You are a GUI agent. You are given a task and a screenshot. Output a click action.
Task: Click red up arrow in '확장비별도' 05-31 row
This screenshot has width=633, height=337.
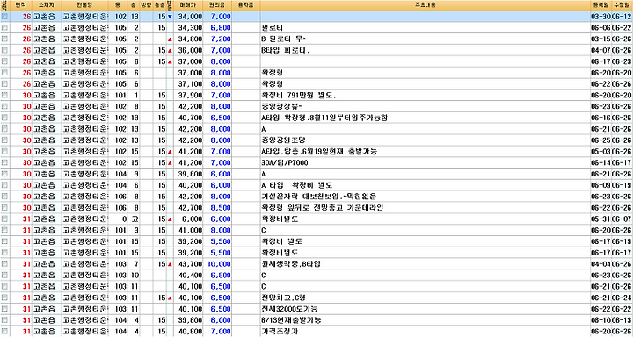[x=170, y=219]
